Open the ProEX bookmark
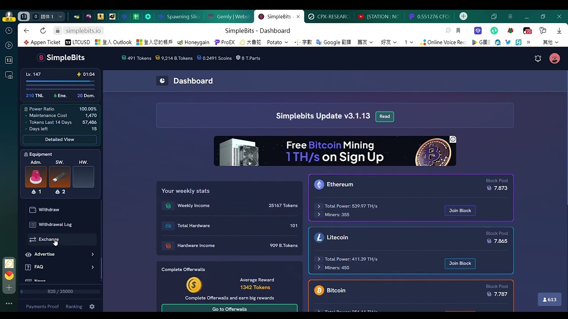The image size is (568, 319). click(x=224, y=42)
